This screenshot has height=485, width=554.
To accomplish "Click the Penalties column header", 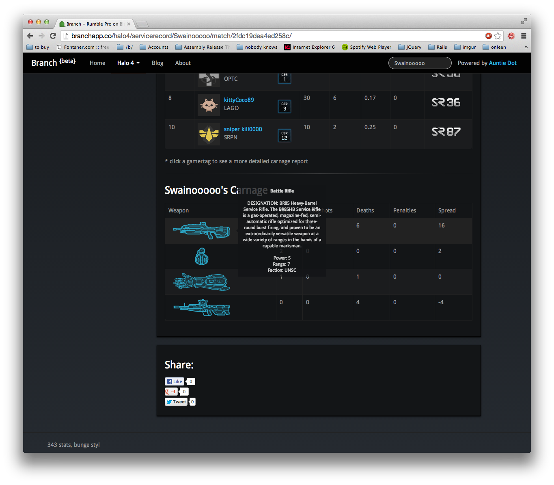I will [x=405, y=210].
